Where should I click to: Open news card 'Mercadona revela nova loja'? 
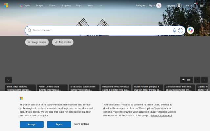pyautogui.click(x=116, y=88)
